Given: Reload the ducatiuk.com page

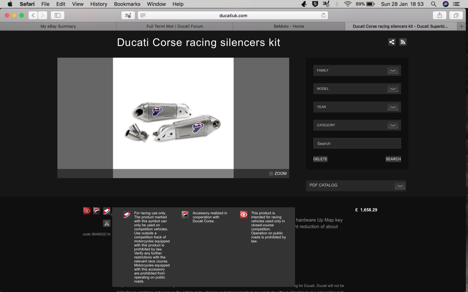Looking at the screenshot, I should tap(324, 15).
